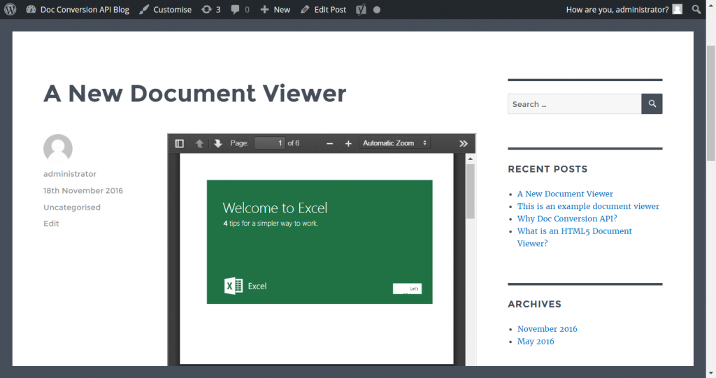
Task: Submit search with the dark magnifier button
Action: click(x=652, y=104)
